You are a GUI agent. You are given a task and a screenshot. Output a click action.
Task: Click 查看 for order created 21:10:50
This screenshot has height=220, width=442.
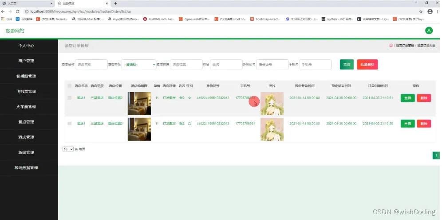(x=408, y=124)
